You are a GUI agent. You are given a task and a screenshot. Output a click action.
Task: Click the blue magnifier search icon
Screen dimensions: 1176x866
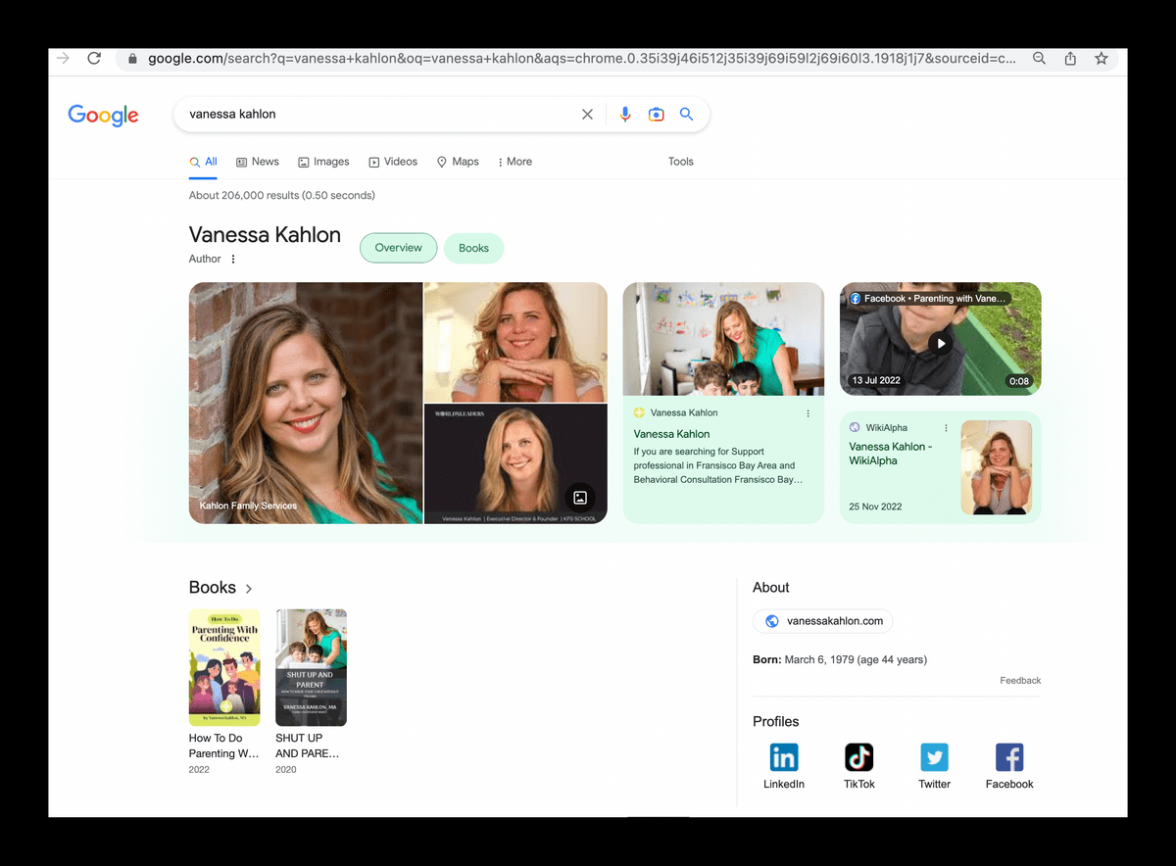point(687,115)
